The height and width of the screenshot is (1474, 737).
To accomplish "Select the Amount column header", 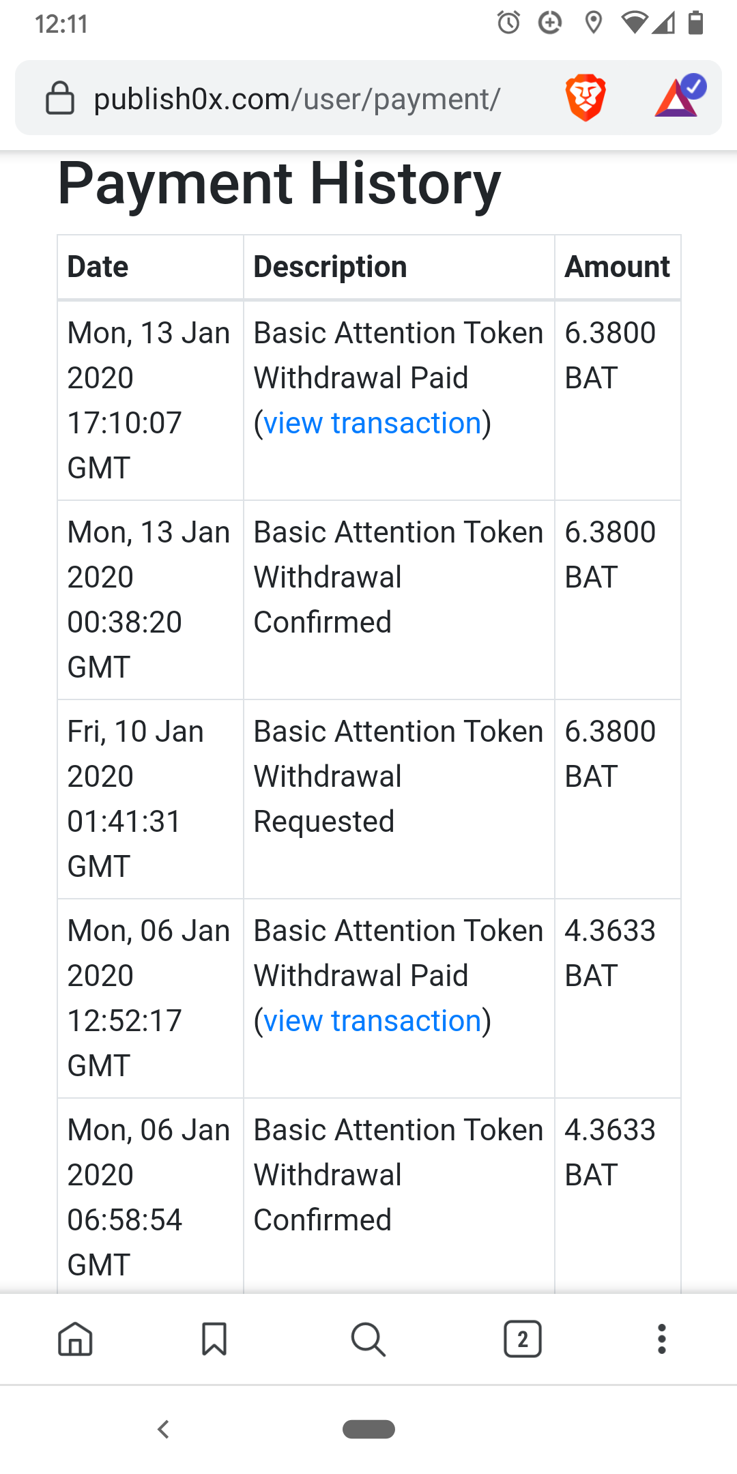I will click(x=617, y=267).
